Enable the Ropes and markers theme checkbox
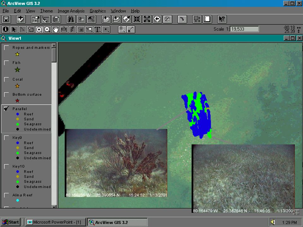 click(7, 48)
